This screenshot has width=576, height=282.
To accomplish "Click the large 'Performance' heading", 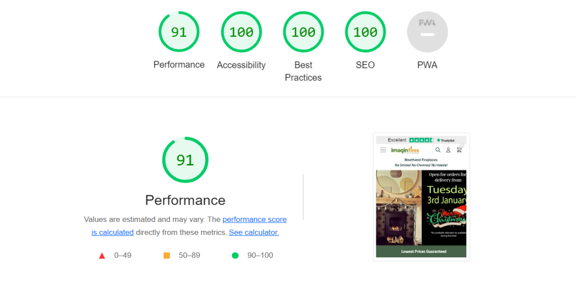I will pos(185,200).
